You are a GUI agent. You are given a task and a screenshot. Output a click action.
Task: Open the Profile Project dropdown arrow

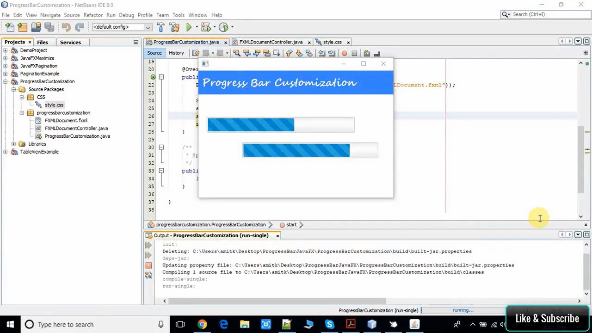(232, 27)
